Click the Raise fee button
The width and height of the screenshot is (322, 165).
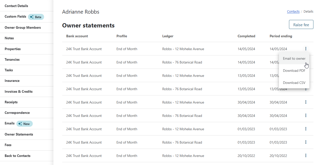point(301,25)
